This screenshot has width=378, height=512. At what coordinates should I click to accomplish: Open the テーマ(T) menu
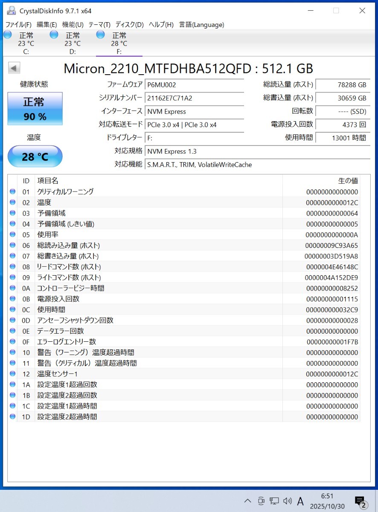99,25
